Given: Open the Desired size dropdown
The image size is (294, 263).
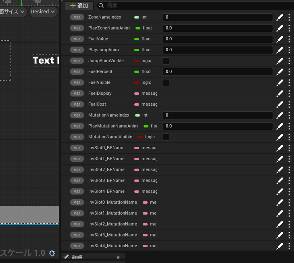Looking at the screenshot, I should click(x=43, y=12).
